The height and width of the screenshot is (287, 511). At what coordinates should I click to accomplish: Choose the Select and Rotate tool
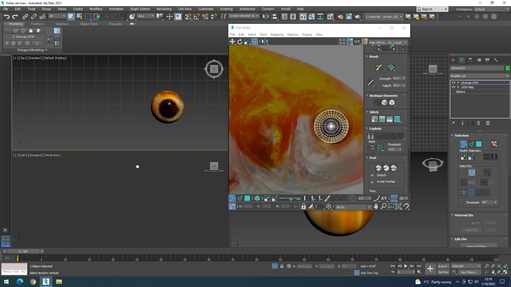pyautogui.click(x=115, y=16)
